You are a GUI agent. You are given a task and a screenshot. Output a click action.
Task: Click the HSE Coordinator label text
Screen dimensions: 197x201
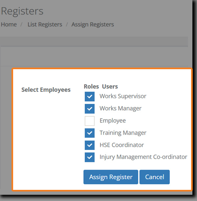121,145
